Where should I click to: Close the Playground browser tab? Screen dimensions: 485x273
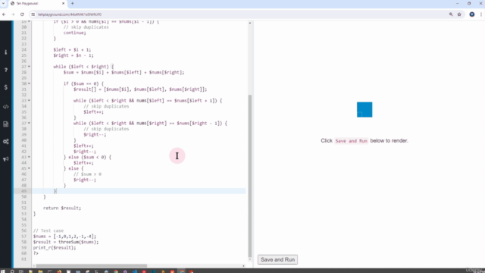63,3
